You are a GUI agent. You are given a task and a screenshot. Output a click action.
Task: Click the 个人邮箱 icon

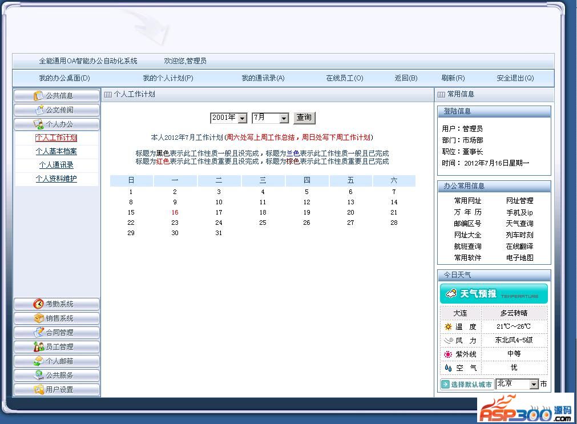click(39, 361)
